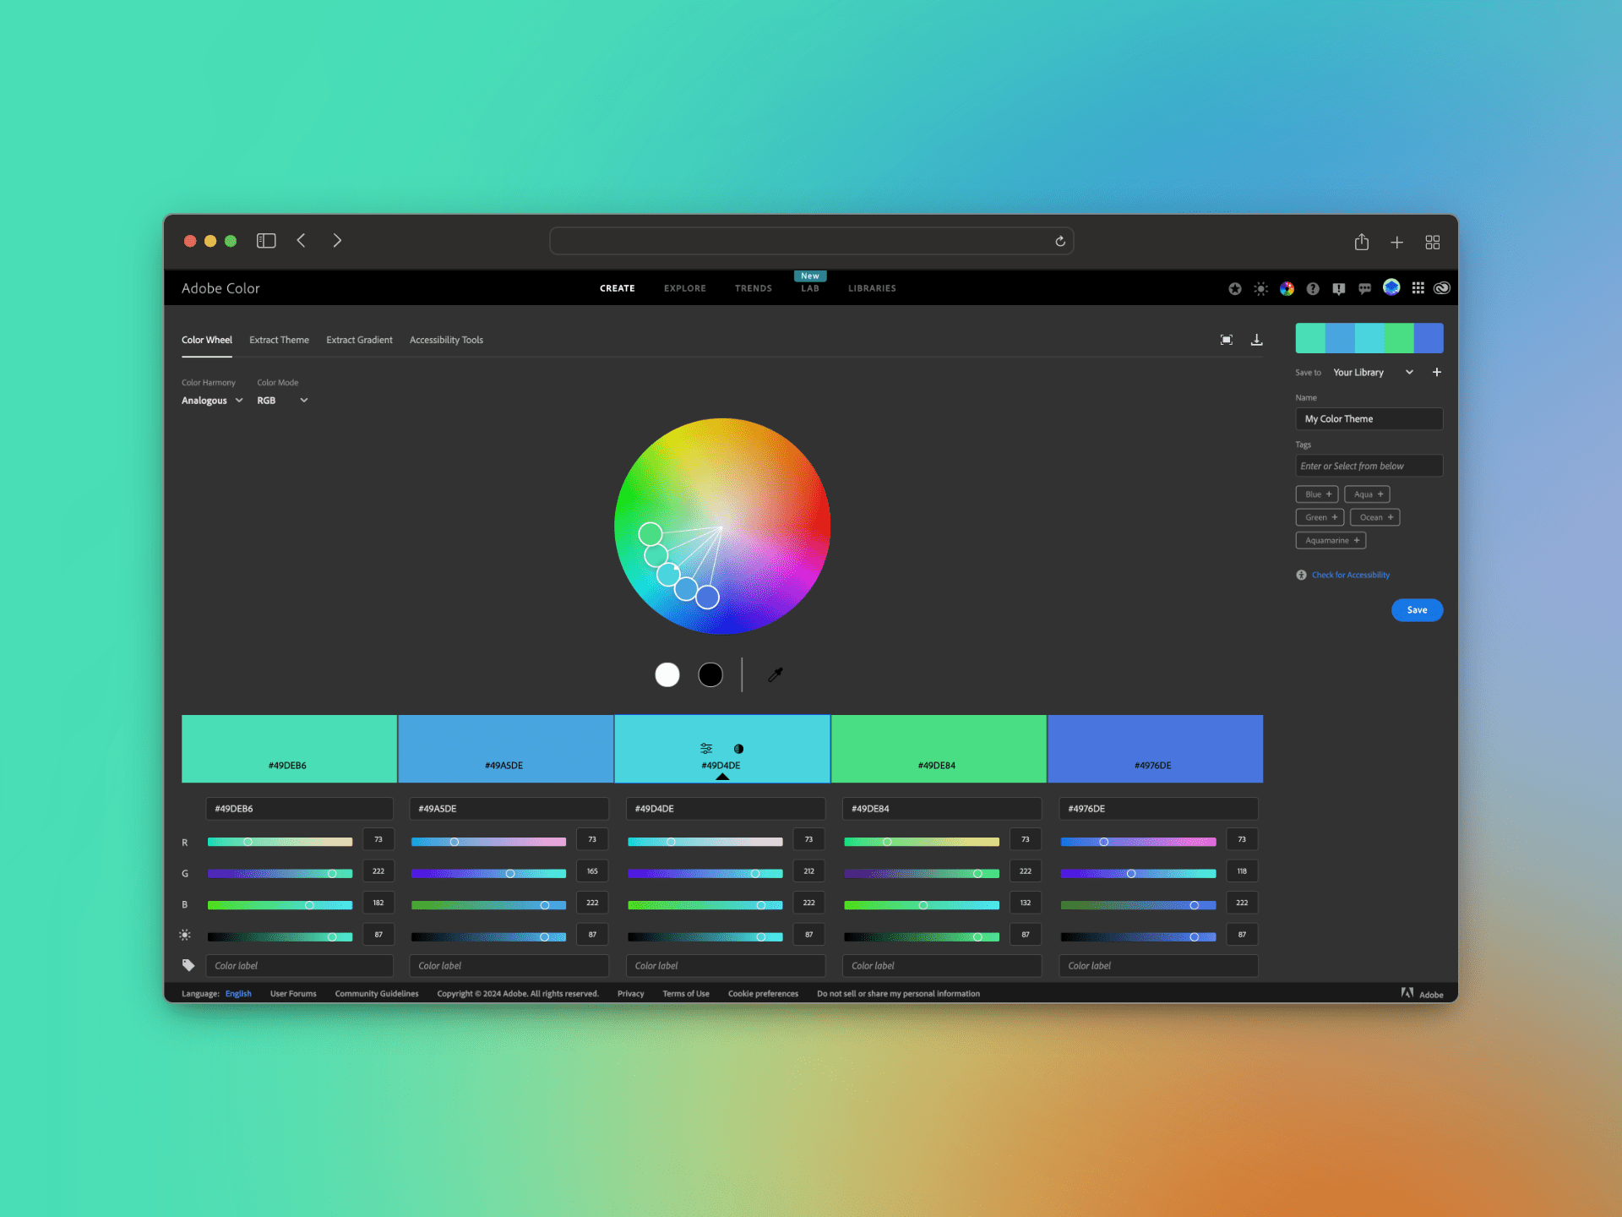This screenshot has width=1622, height=1217.
Task: Click the #49A5DE hex input field
Action: (x=509, y=809)
